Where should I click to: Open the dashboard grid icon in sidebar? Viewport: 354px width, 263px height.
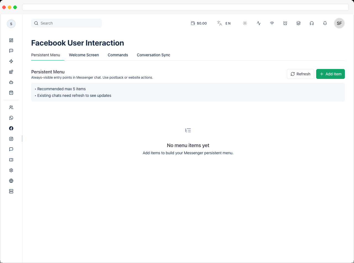coord(11,40)
